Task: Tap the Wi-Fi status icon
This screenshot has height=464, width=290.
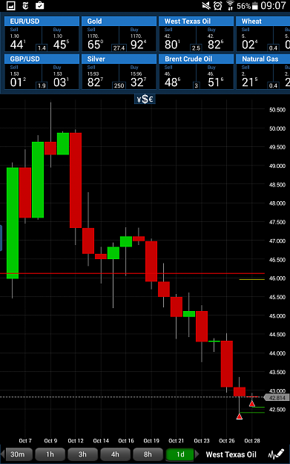Action: coord(230,6)
